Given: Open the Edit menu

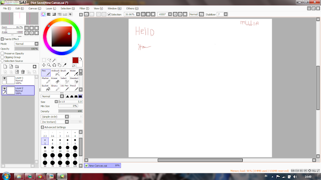Looking at the screenshot, I should coord(20,8).
